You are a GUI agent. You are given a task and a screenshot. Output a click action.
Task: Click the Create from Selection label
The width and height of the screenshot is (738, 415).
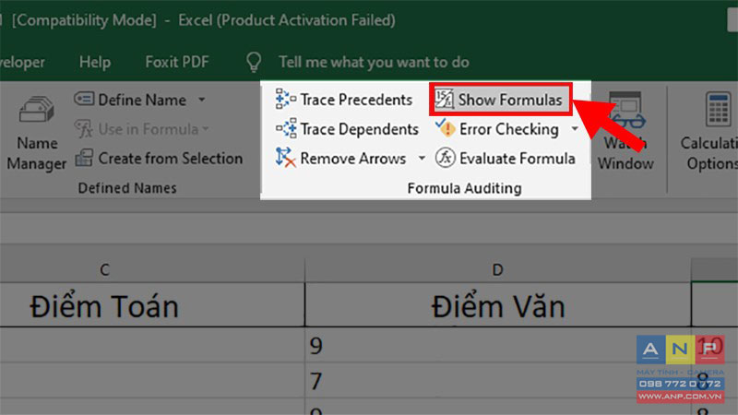pos(171,159)
